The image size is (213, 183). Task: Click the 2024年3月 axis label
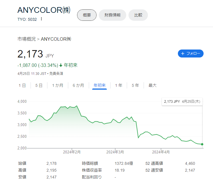point(115,152)
